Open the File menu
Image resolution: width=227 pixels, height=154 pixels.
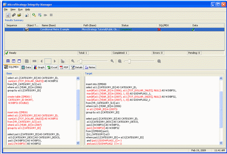click(x=6, y=9)
